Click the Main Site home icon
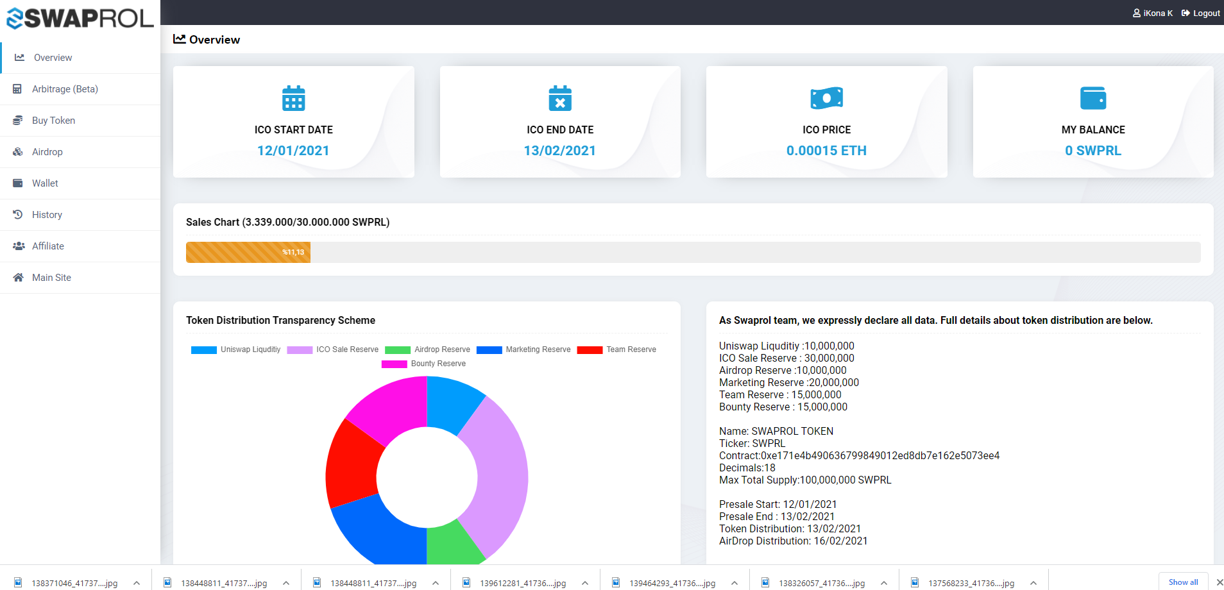The image size is (1224, 590). pyautogui.click(x=19, y=278)
